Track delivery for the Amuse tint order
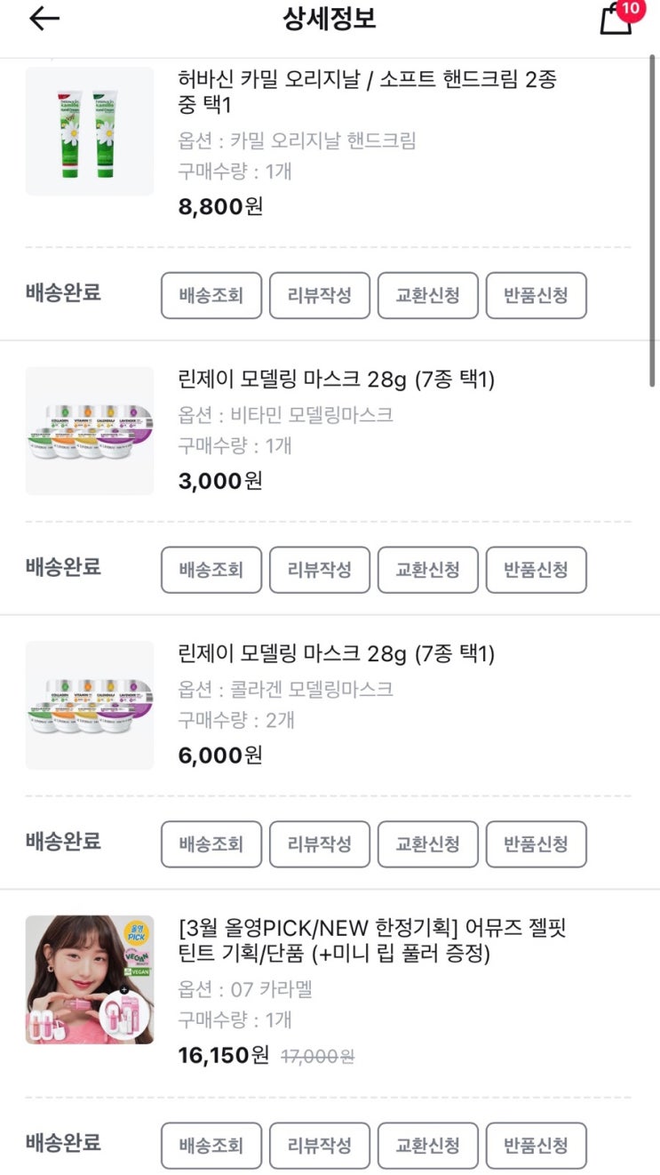 [x=211, y=1146]
